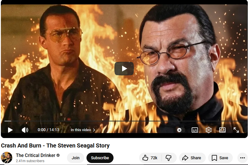The image size is (248, 165).
Task: Turn on subtitles with the captions icon
Action: (x=195, y=130)
